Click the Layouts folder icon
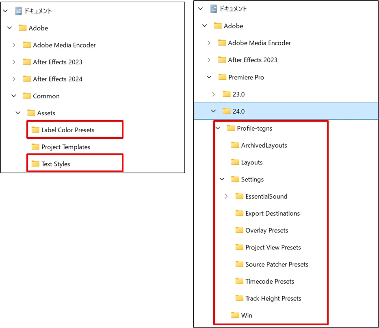This screenshot has width=379, height=328. pyautogui.click(x=235, y=162)
